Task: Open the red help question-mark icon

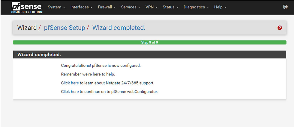Action: tap(280, 28)
